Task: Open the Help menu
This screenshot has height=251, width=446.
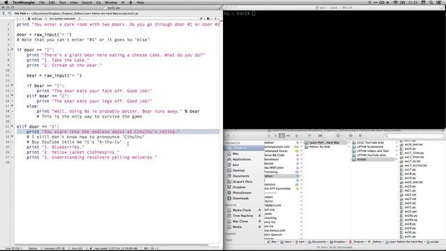Action: 140,2
